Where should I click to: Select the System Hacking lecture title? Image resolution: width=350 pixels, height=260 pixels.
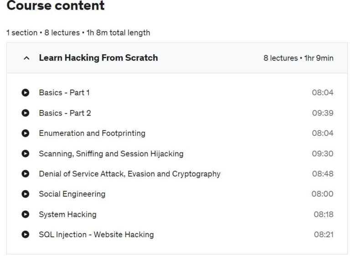click(x=67, y=214)
